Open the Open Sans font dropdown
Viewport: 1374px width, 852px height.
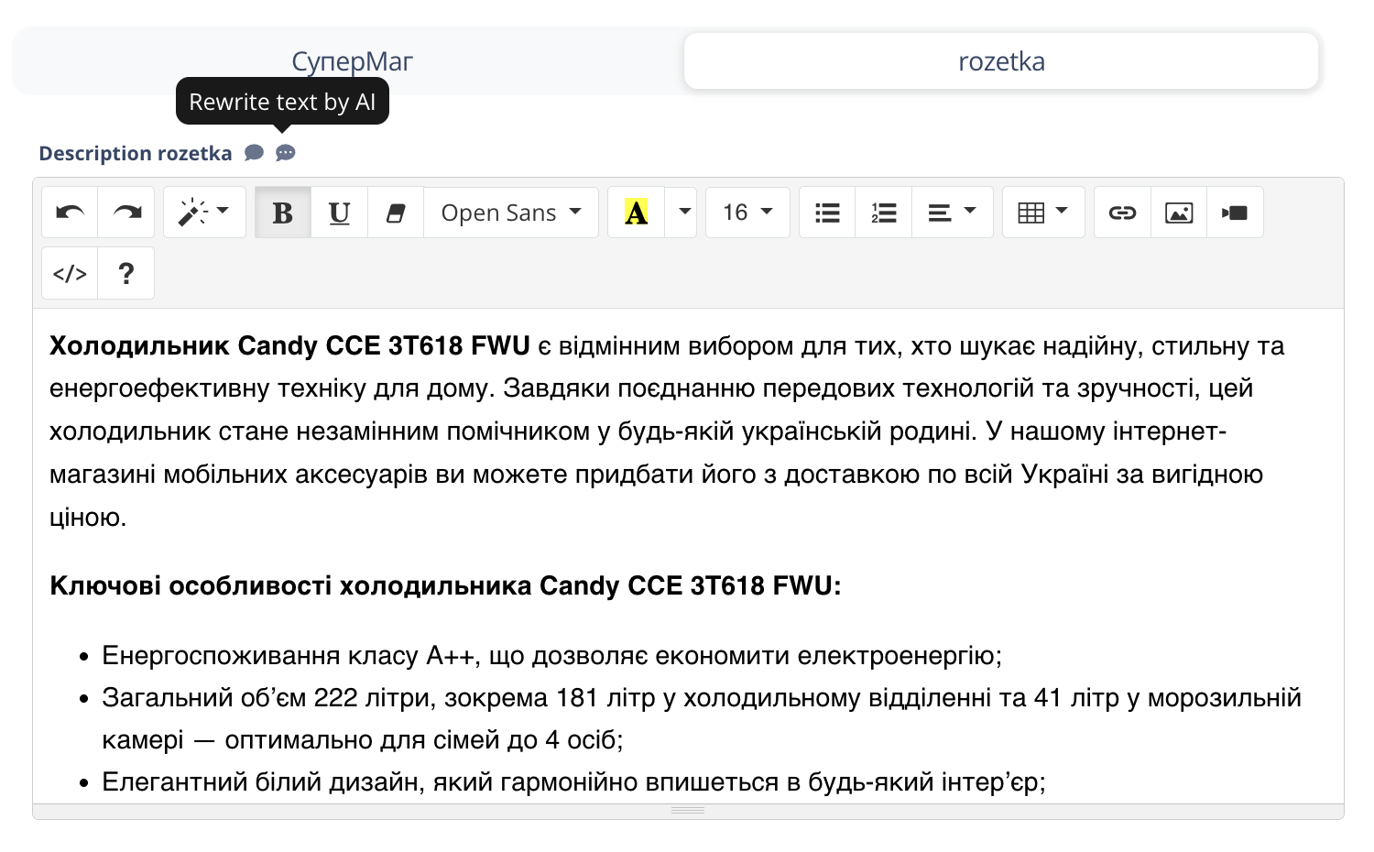coord(510,212)
